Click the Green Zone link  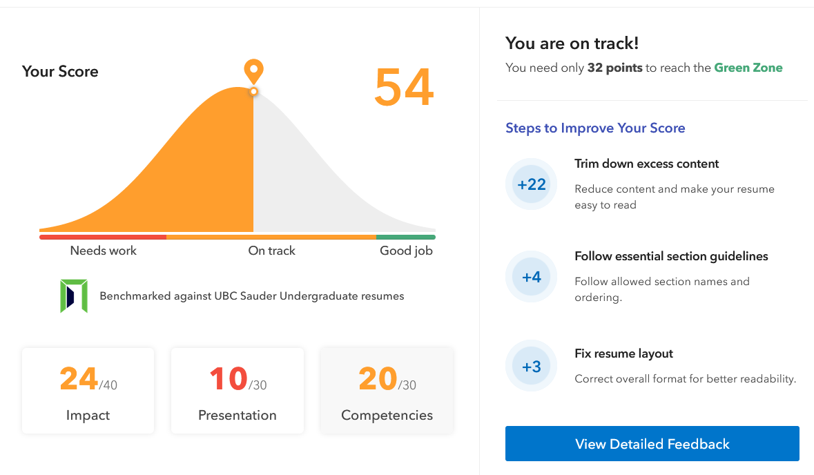[748, 68]
